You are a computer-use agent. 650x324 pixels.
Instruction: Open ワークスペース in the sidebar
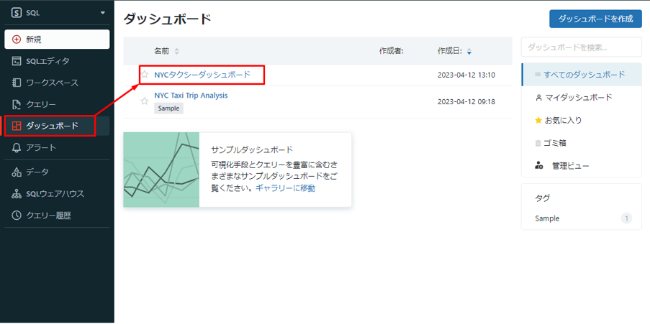(57, 83)
